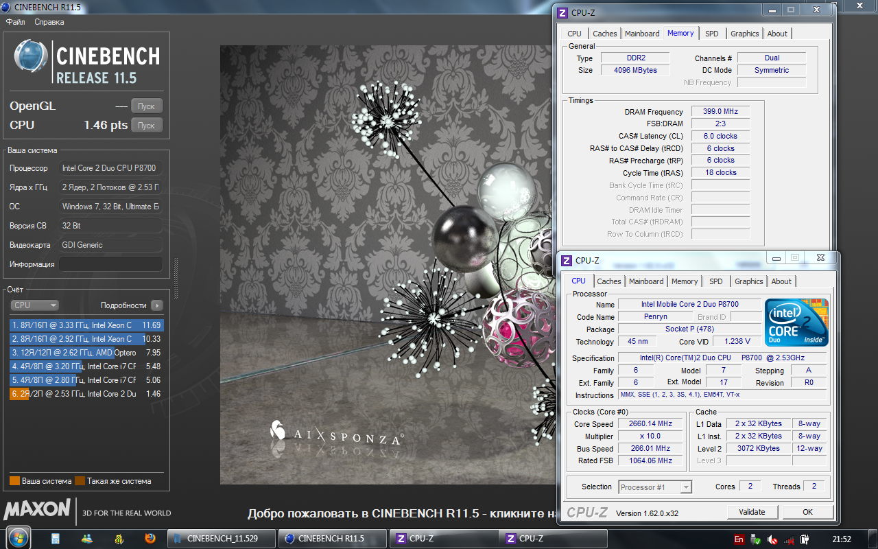Open Mainboard tab in front CPU-Z window
The height and width of the screenshot is (549, 878).
pos(646,281)
